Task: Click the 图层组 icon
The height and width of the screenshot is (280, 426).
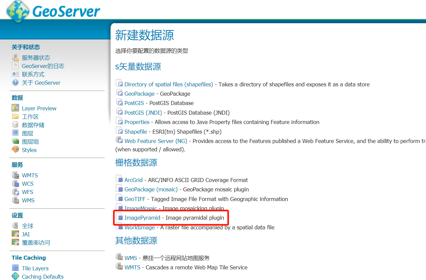Action: (15, 141)
